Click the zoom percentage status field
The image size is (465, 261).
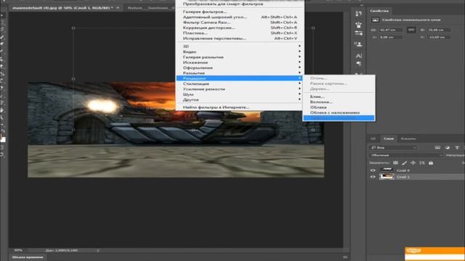coord(18,250)
